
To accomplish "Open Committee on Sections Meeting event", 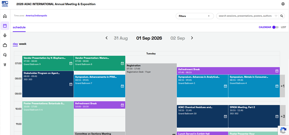I will (99, 133).
